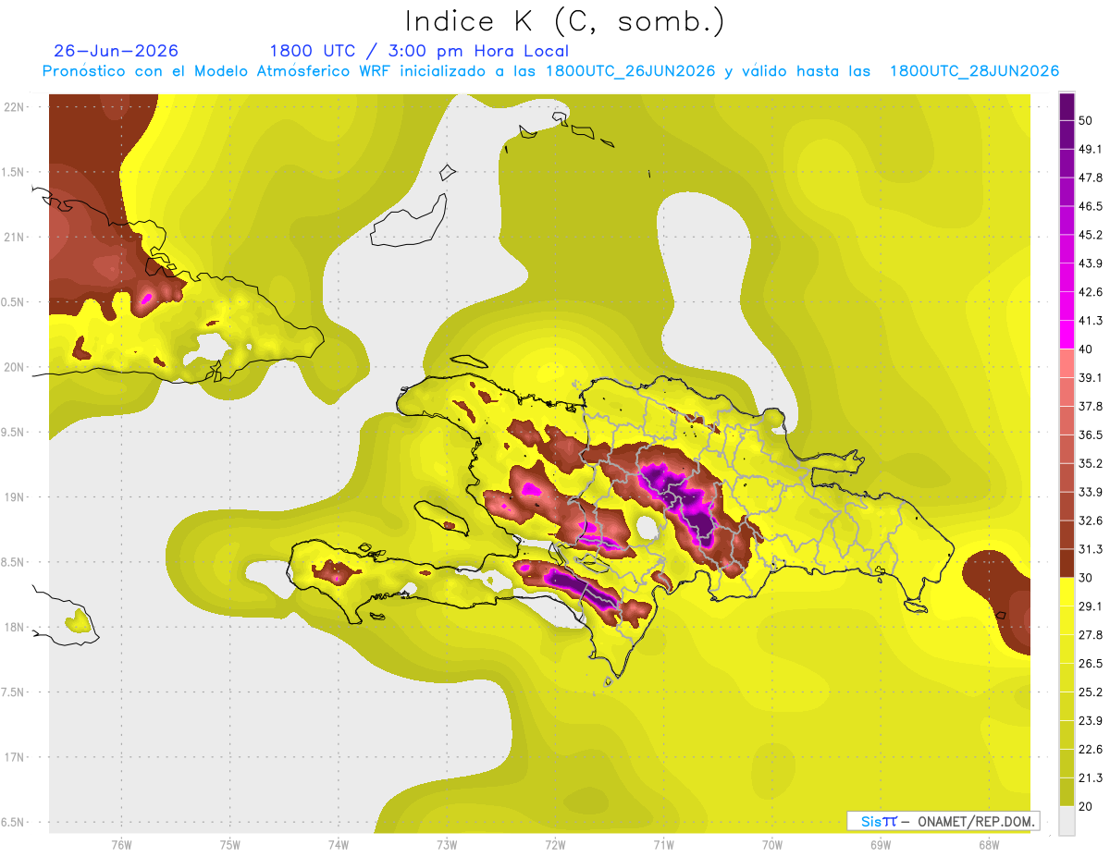The height and width of the screenshot is (857, 1110).
Task: Click the legend value "45.2"
Action: point(1090,235)
